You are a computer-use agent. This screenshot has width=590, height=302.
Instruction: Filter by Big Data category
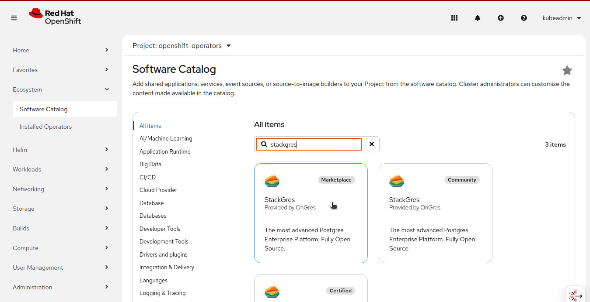150,164
